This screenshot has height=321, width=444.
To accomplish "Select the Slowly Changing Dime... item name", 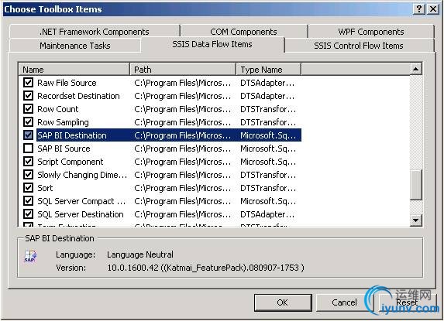I will (x=82, y=175).
